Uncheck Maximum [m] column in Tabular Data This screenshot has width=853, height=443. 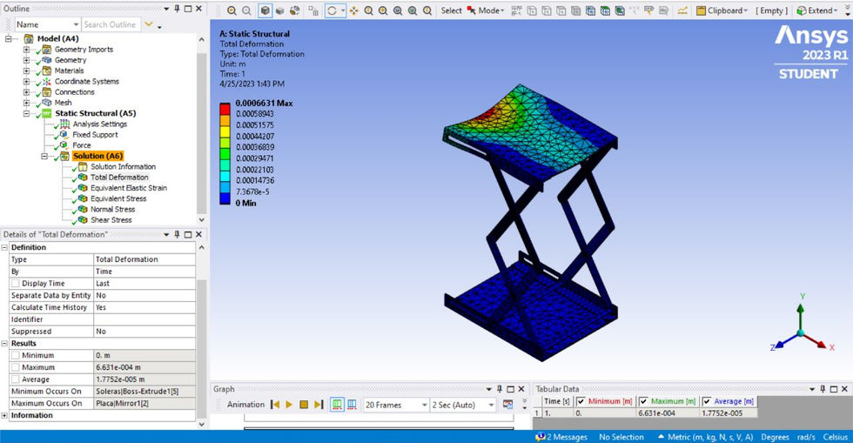643,401
